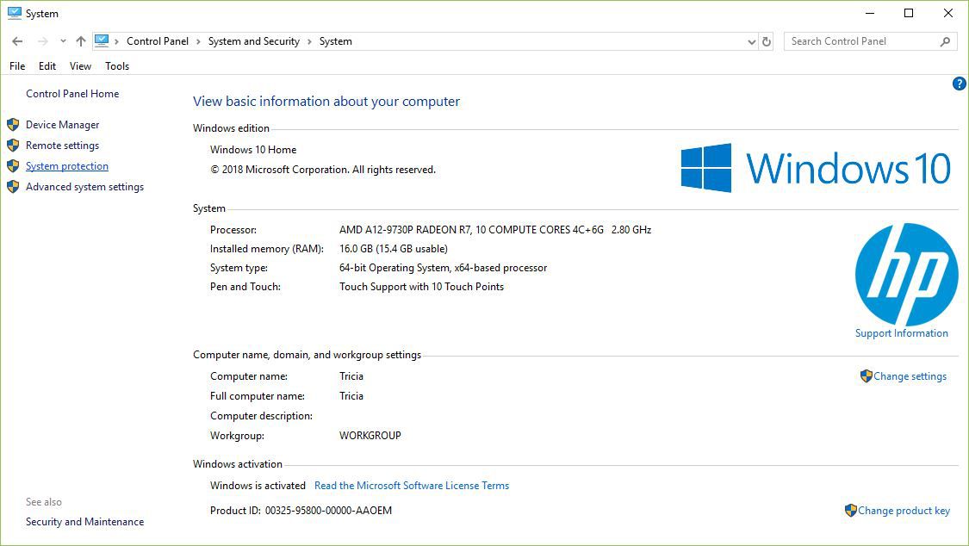Click the HP logo
The image size is (969, 546).
907,275
